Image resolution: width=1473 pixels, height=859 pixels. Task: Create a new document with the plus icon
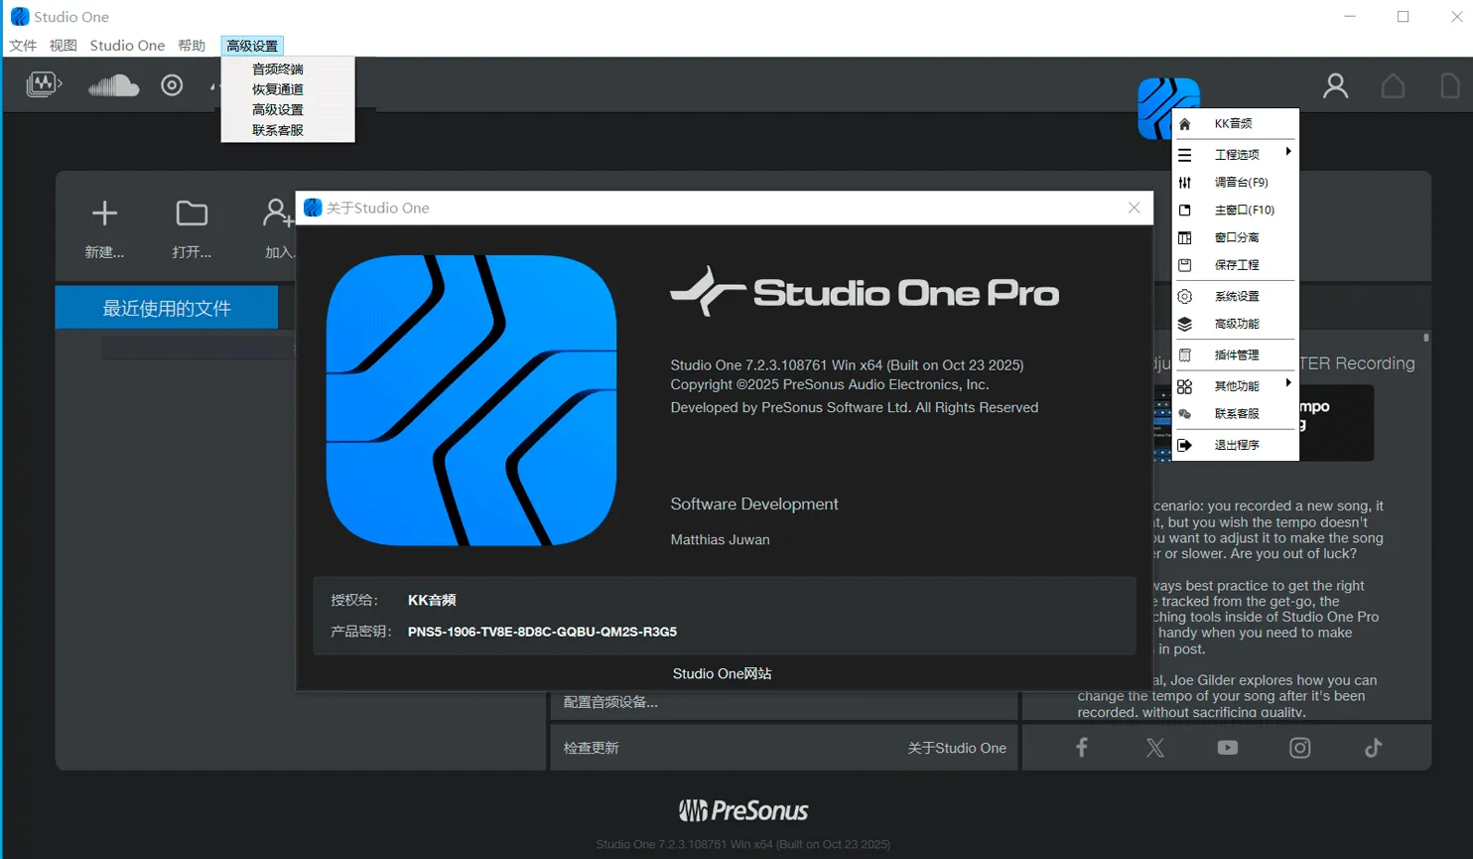coord(104,213)
